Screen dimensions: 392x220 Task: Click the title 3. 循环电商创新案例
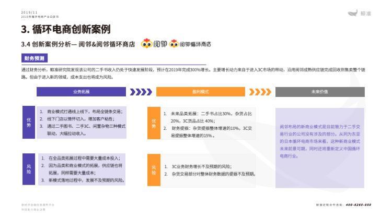pos(66,29)
